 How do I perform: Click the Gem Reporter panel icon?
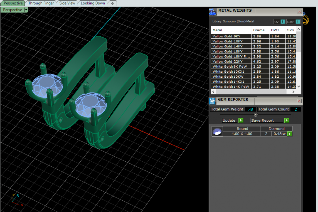click(x=212, y=101)
